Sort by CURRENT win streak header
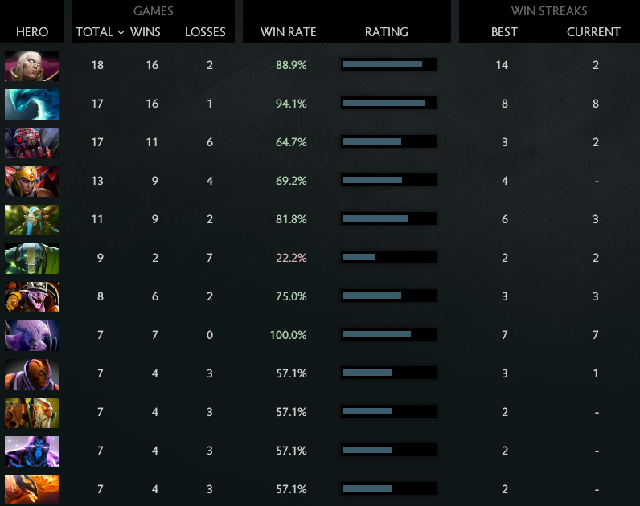This screenshot has height=506, width=640. pos(593,32)
